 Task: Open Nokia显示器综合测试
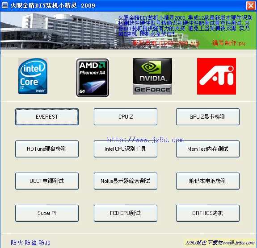(x=126, y=181)
